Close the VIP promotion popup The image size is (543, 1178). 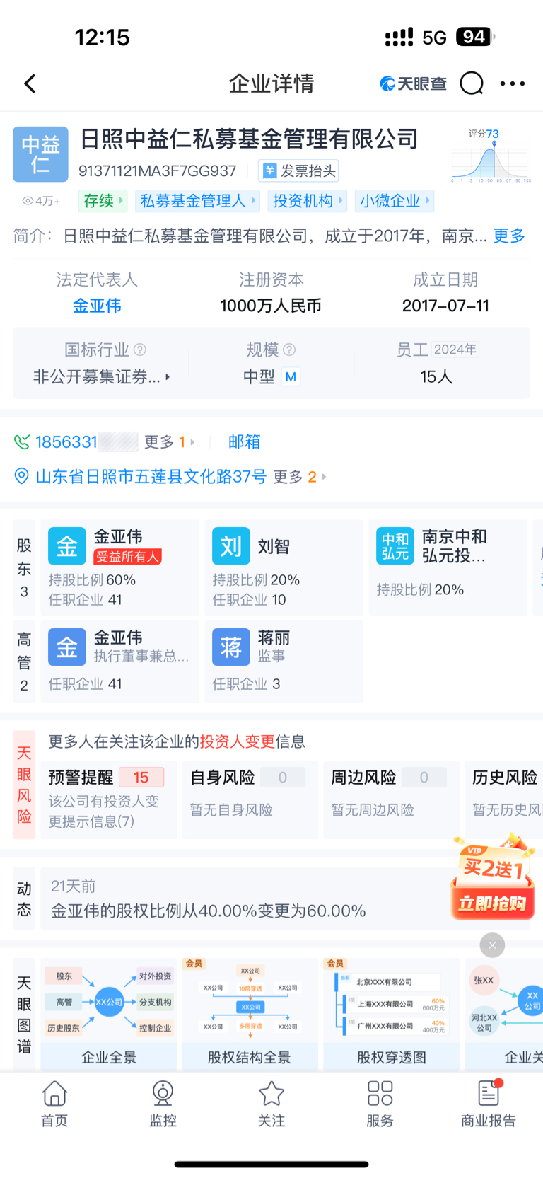[x=492, y=945]
